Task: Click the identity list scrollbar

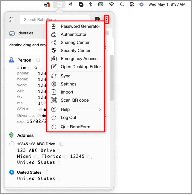Action: tap(112, 78)
